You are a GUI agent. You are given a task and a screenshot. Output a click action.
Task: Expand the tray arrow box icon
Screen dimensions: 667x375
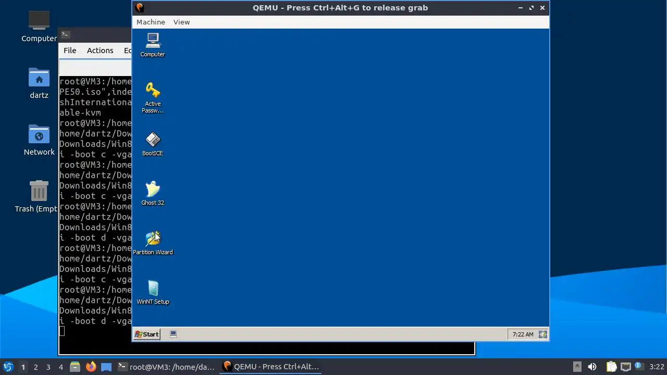click(577, 367)
